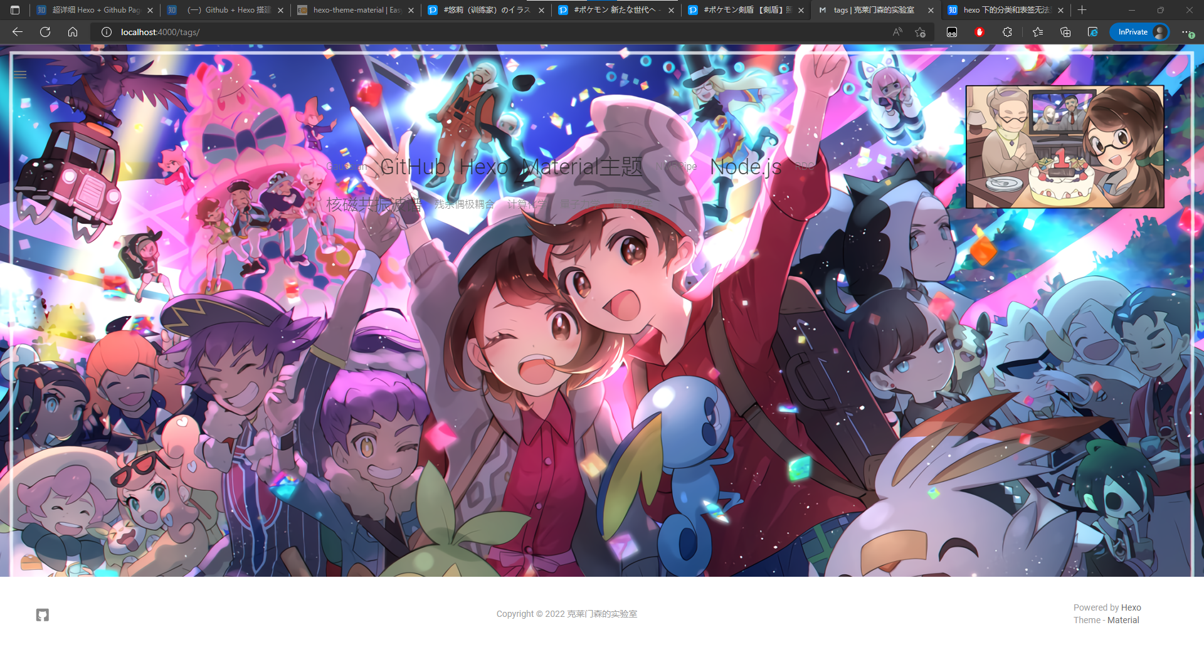
Task: Open the GitHub tag
Action: 413,167
